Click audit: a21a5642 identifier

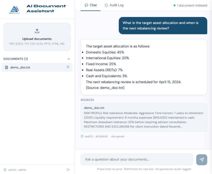(96, 136)
